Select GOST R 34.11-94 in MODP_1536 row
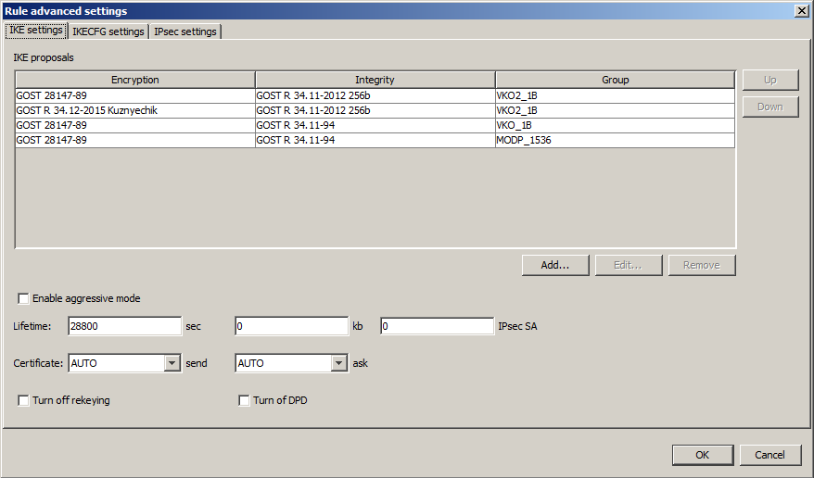The width and height of the screenshot is (814, 478). point(375,140)
